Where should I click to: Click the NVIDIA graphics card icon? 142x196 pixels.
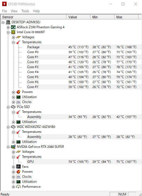pos(13,147)
